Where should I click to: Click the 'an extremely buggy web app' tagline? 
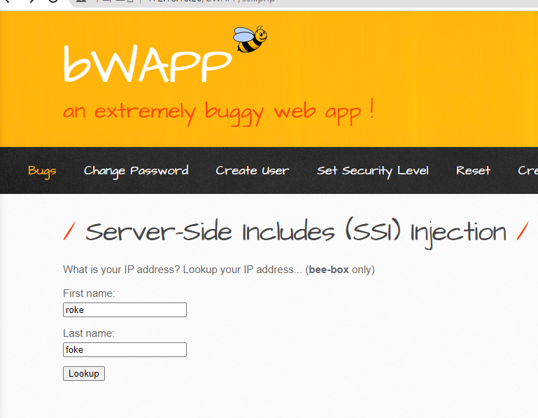(218, 112)
